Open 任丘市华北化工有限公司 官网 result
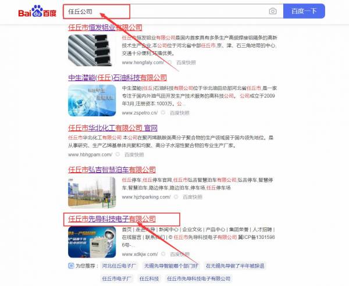The width and height of the screenshot is (349, 286). [x=113, y=128]
